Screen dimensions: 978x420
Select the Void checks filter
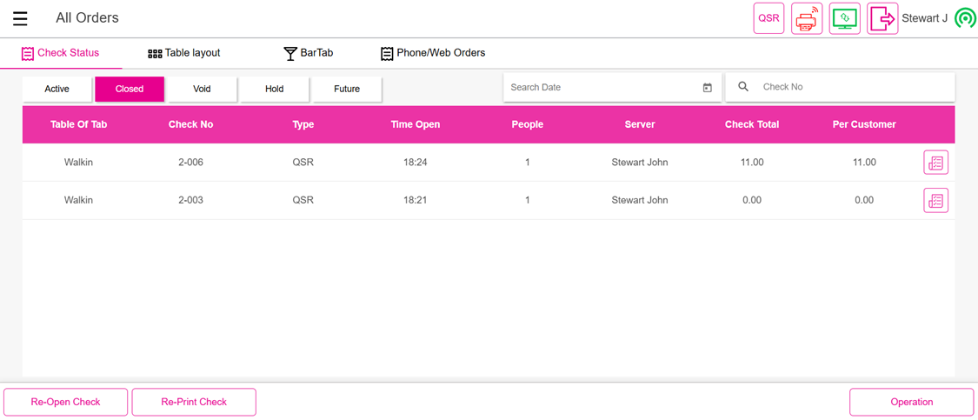[202, 89]
